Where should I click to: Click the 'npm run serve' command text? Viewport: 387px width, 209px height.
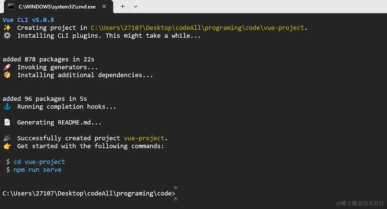pos(37,170)
